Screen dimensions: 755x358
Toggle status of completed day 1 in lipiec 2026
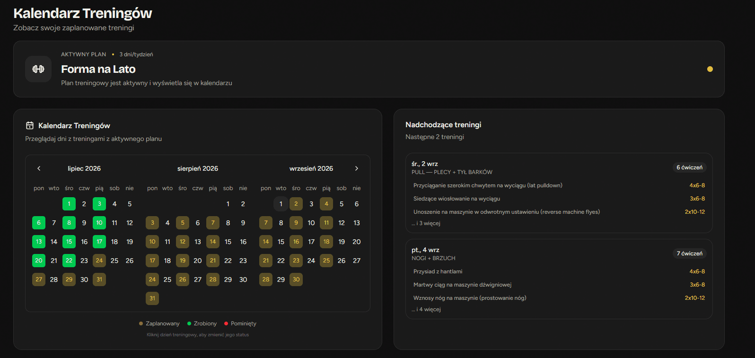[x=69, y=204]
